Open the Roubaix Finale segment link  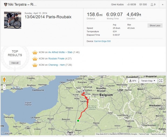[x=56, y=58]
